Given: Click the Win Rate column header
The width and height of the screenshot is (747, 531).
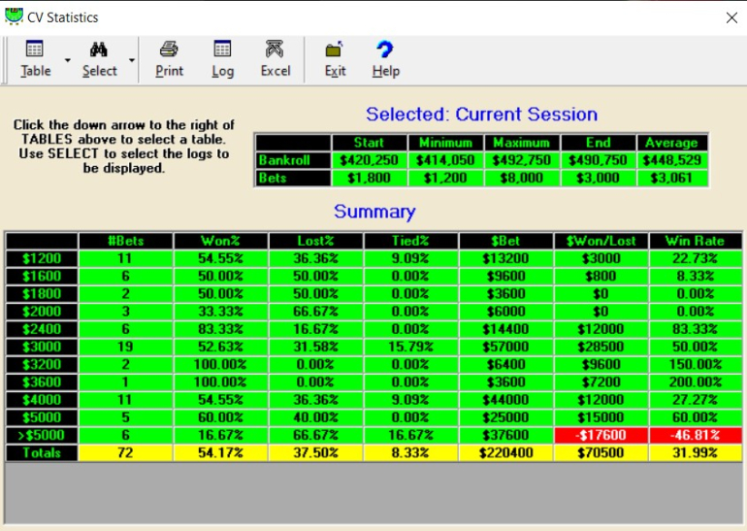Looking at the screenshot, I should pyautogui.click(x=694, y=241).
